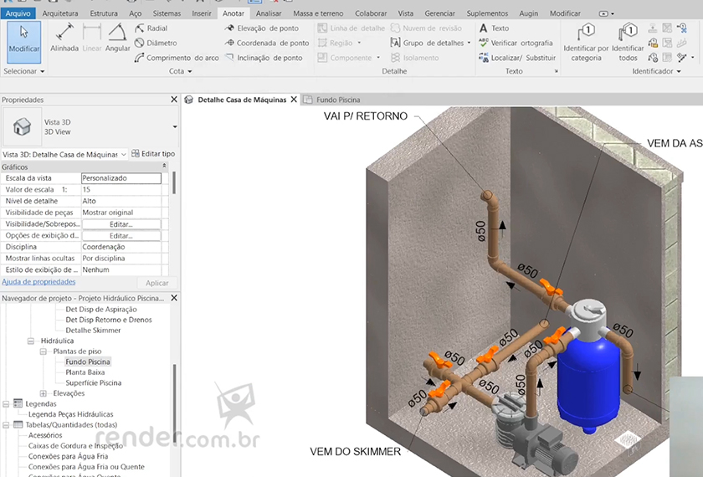Click Editar for Visibilidade/Sobreposição
This screenshot has height=477, width=703.
pyautogui.click(x=121, y=224)
